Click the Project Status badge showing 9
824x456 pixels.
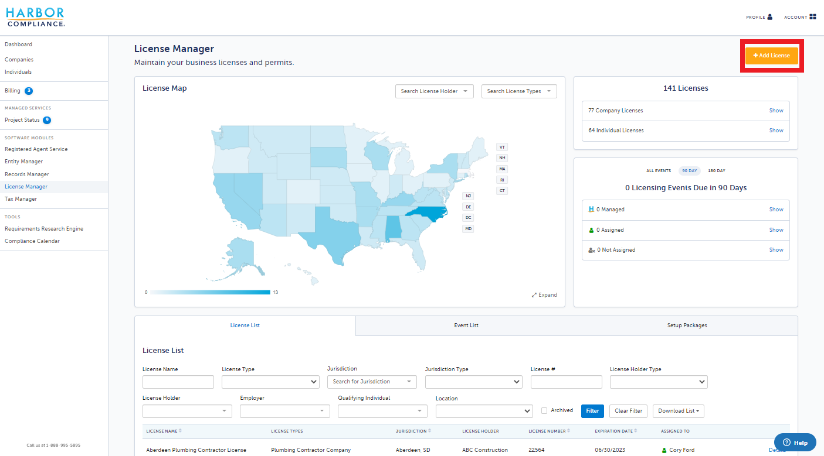[47, 120]
